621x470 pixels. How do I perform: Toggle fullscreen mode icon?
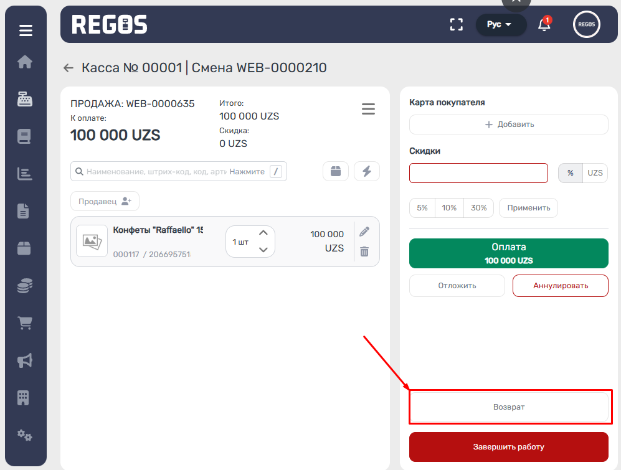click(457, 25)
